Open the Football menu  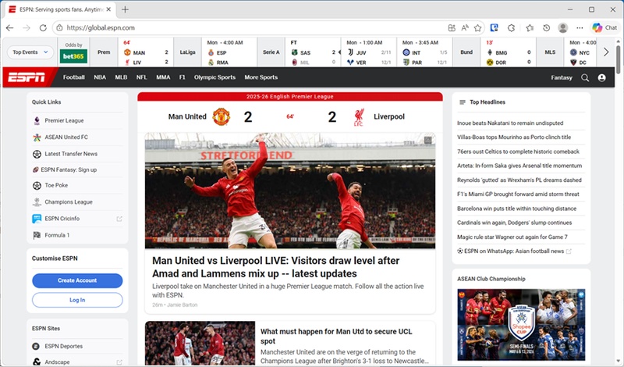pos(73,77)
